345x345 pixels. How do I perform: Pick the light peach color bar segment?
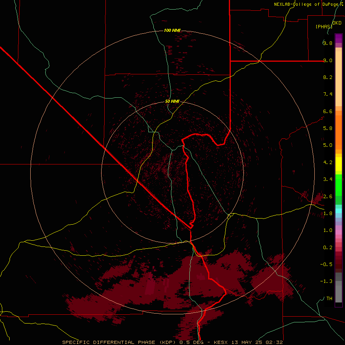pyautogui.click(x=338, y=79)
